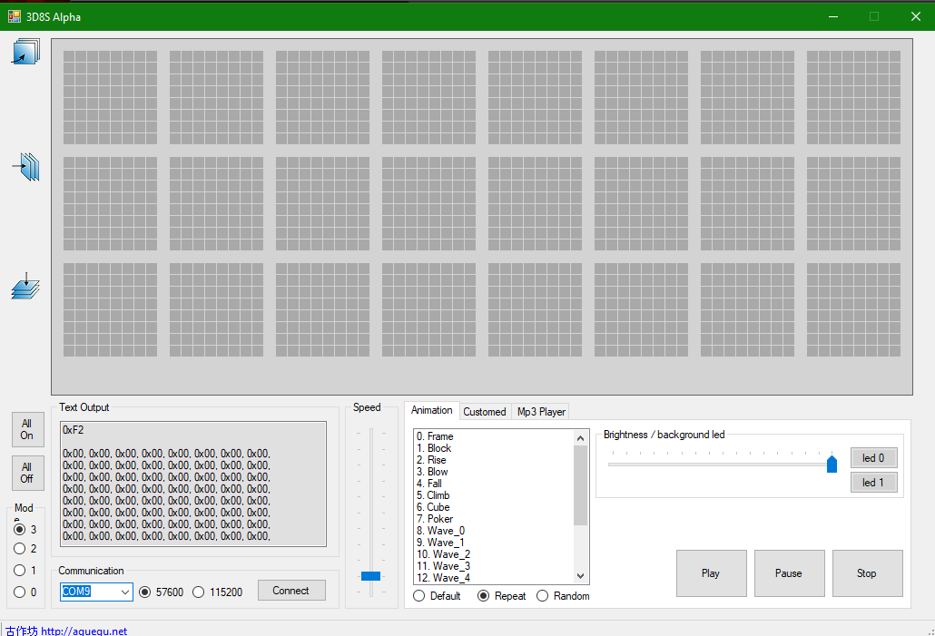Click the animation list scrollbar thumb
The width and height of the screenshot is (935, 636).
[581, 485]
